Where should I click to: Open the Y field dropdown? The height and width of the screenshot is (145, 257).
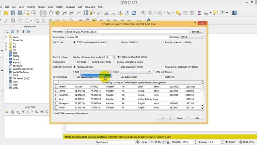(x=135, y=72)
